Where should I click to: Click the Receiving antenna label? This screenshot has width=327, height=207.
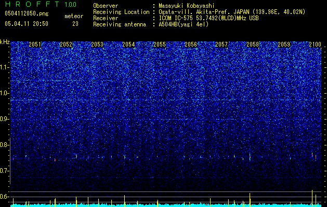pos(120,24)
